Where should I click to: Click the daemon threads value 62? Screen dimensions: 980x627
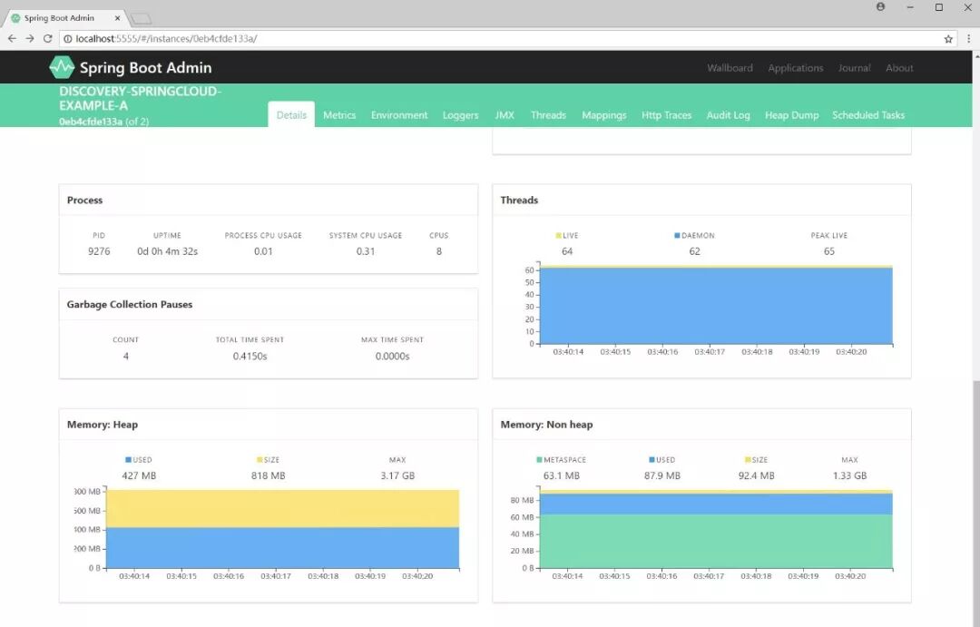tap(694, 251)
